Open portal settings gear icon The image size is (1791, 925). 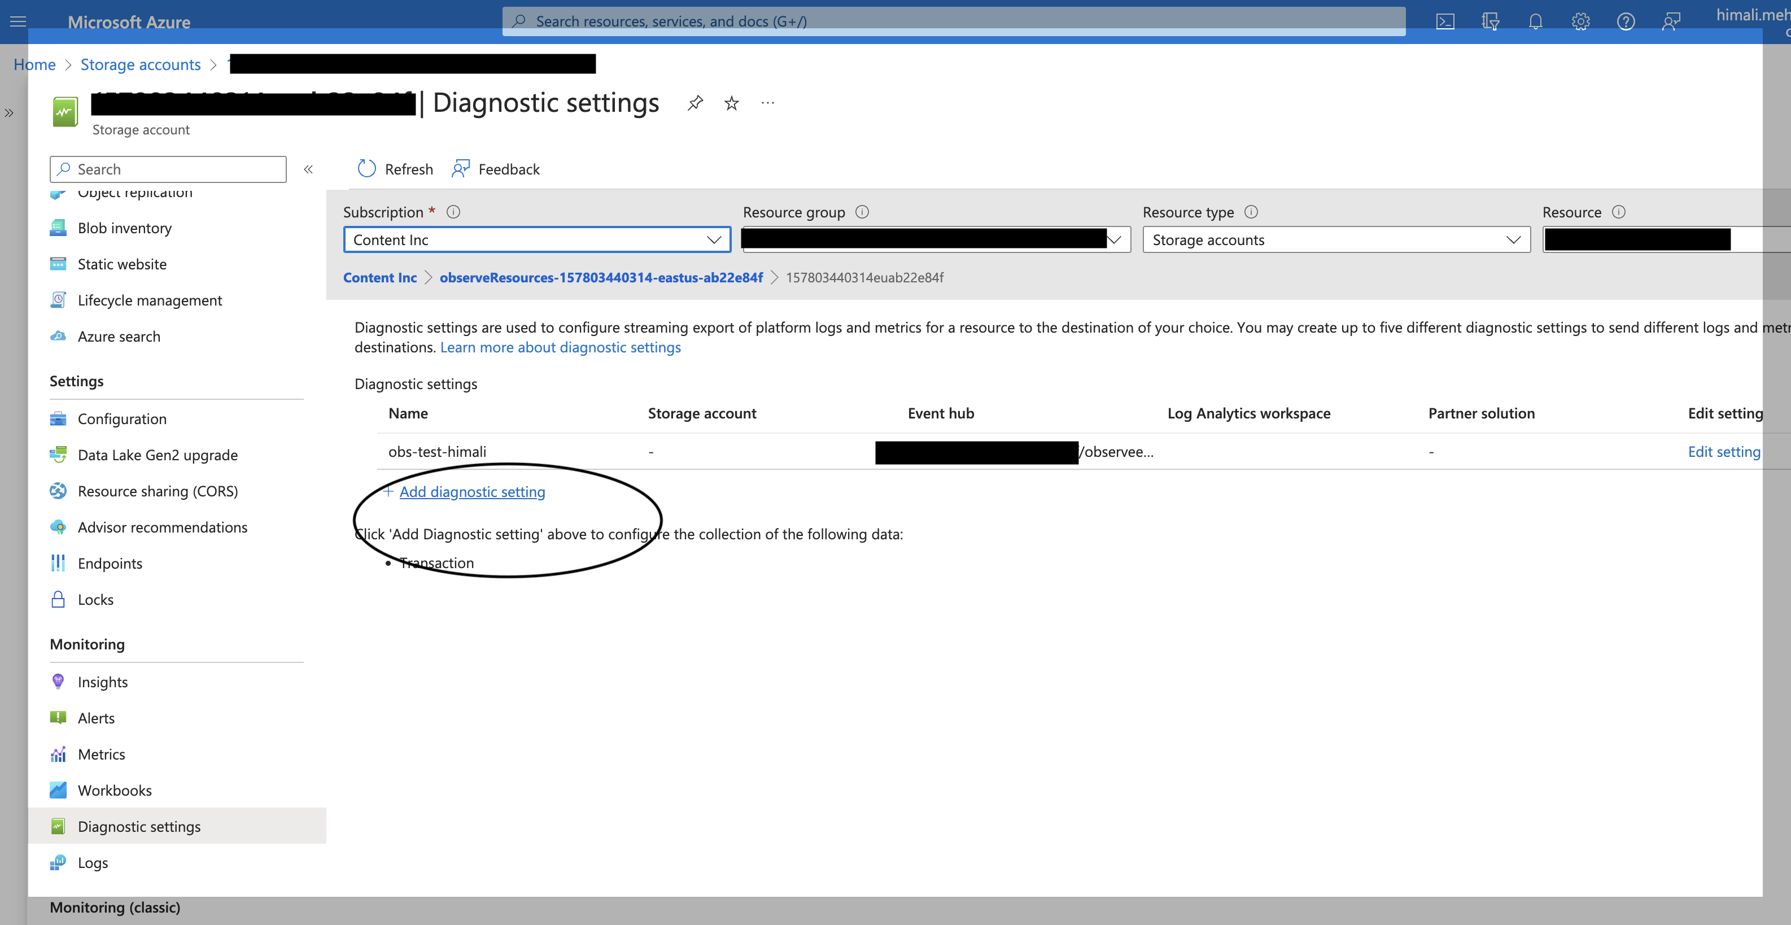click(x=1580, y=21)
